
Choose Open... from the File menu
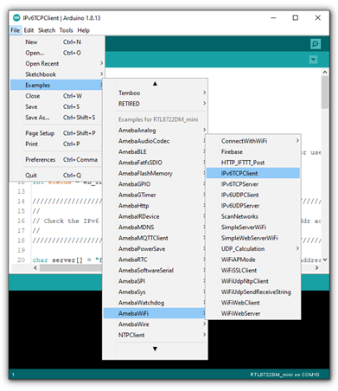(56, 53)
